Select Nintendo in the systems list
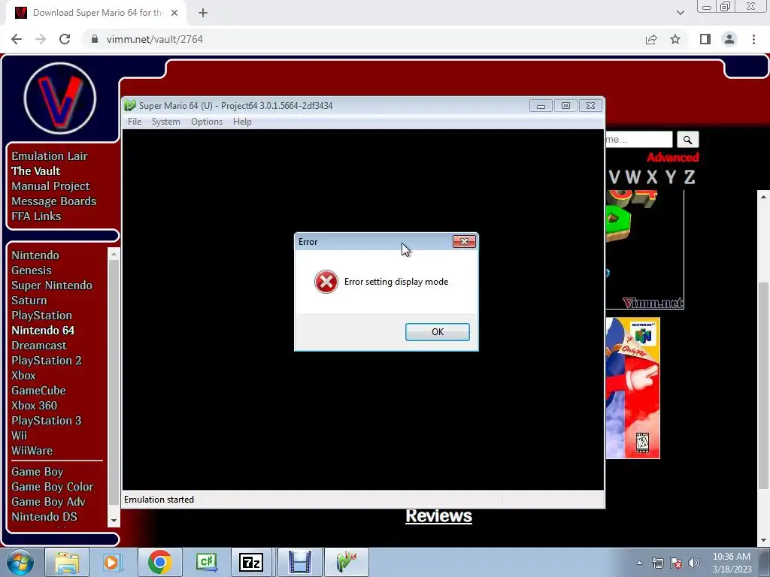Image resolution: width=770 pixels, height=577 pixels. [x=35, y=255]
